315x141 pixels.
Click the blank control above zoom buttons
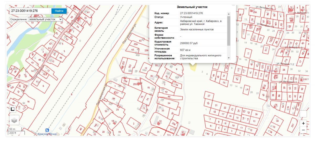(x=303, y=114)
